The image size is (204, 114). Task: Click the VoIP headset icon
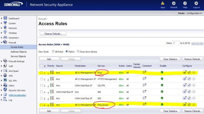[5, 65]
